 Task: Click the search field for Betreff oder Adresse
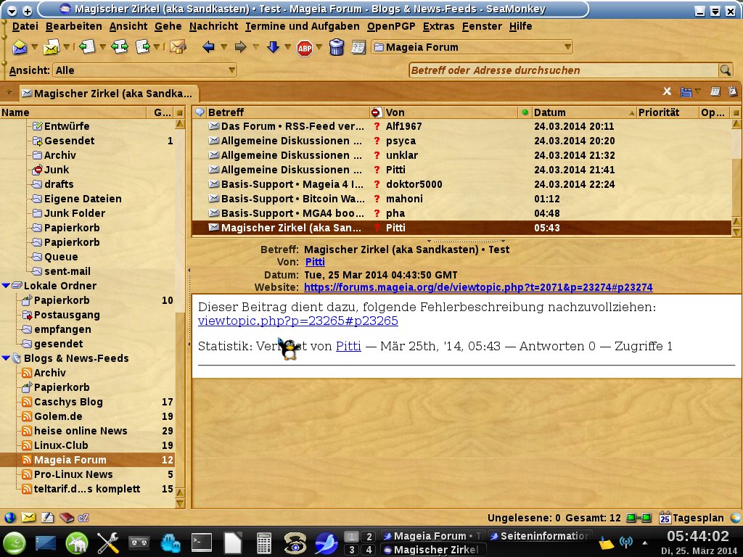pos(564,70)
